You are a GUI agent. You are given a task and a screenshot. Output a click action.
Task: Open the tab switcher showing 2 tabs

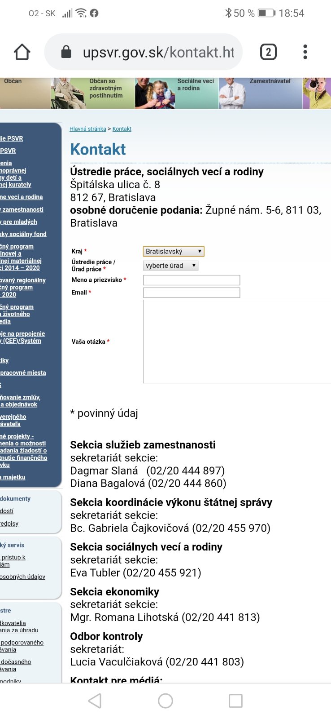[268, 52]
